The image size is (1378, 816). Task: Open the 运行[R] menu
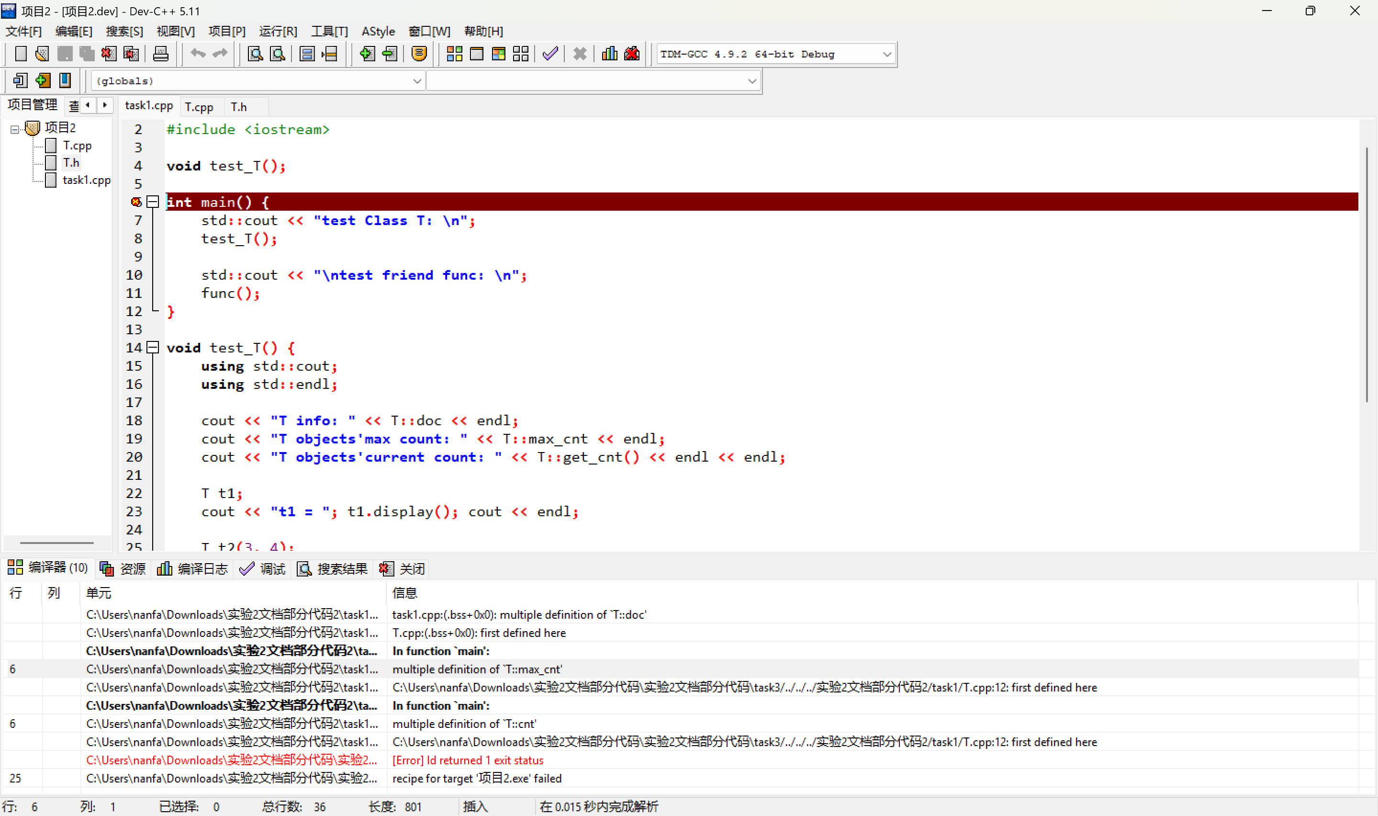[278, 31]
